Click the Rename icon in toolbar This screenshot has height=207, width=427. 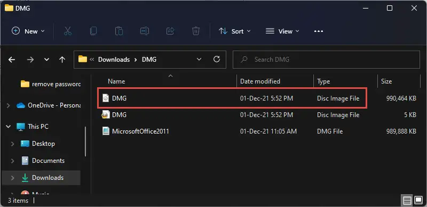[144, 31]
